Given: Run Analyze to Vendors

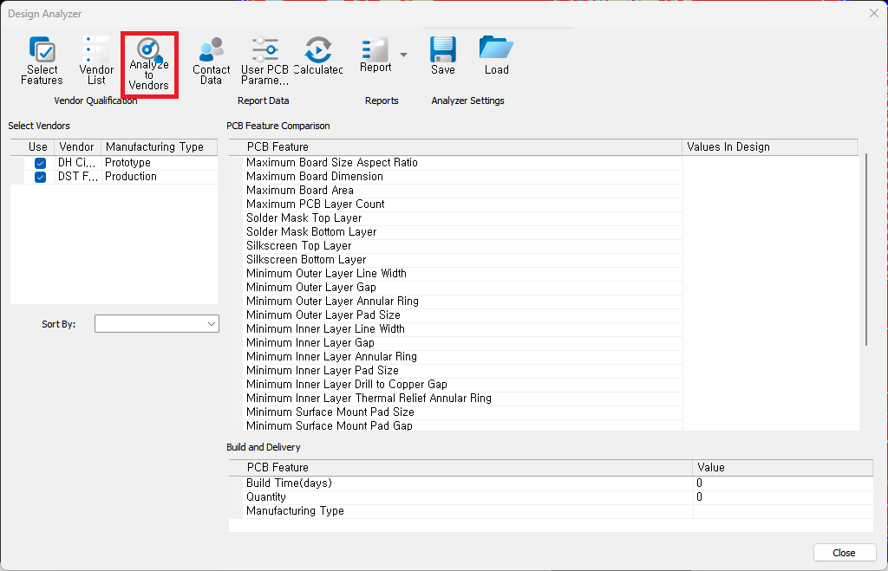Looking at the screenshot, I should pos(149,64).
